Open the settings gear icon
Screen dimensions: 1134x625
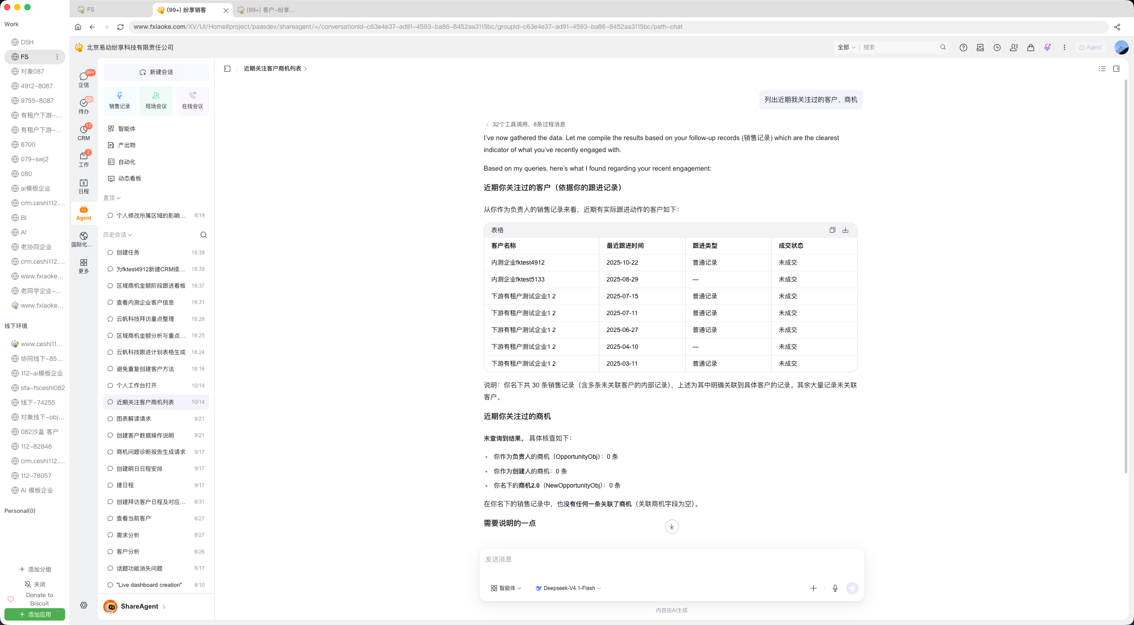click(84, 605)
